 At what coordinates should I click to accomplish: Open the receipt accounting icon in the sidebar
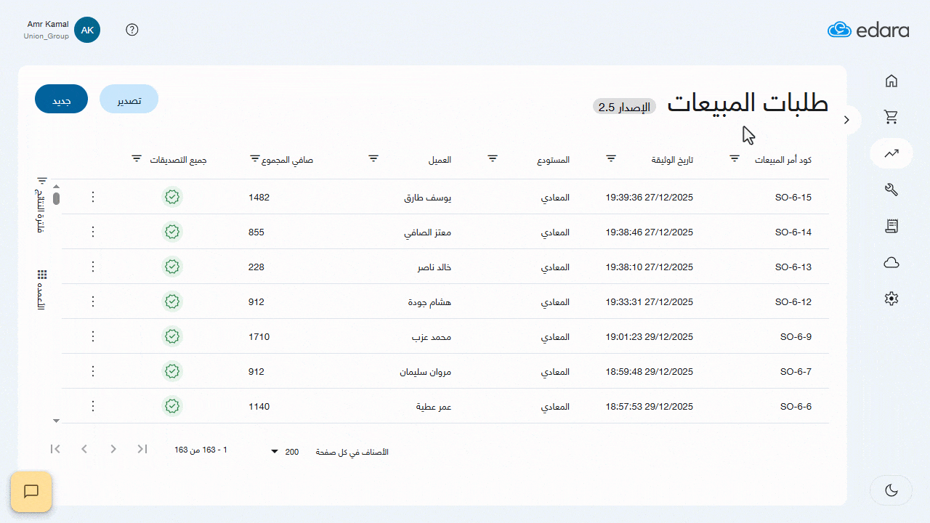point(891,226)
